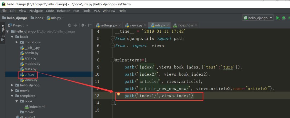290x118 pixels.
Task: Fold urlpatterns list at line 8
Action: (x=112, y=60)
